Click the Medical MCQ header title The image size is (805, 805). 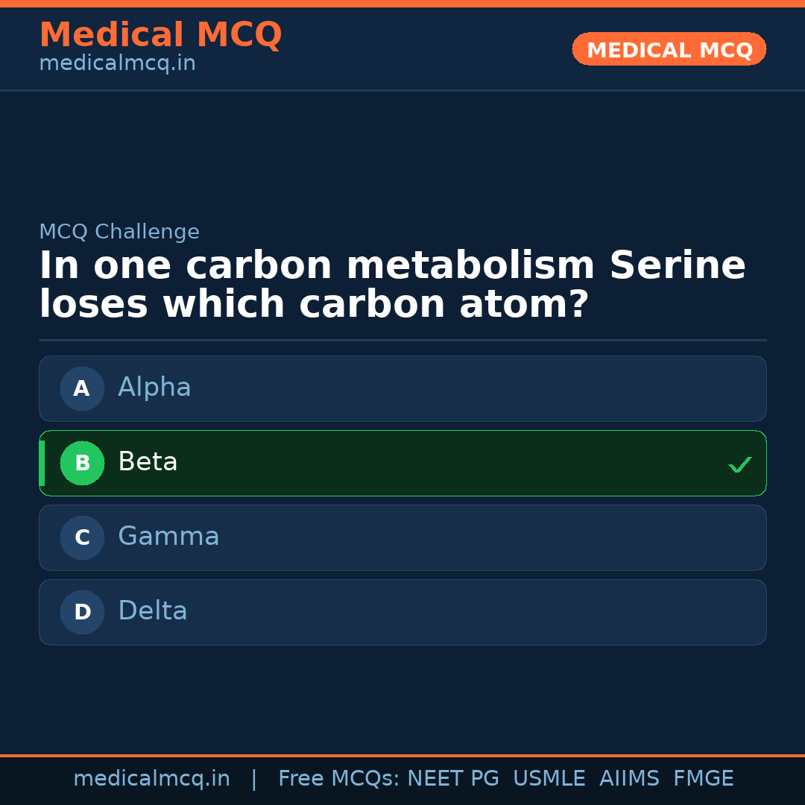[160, 34]
